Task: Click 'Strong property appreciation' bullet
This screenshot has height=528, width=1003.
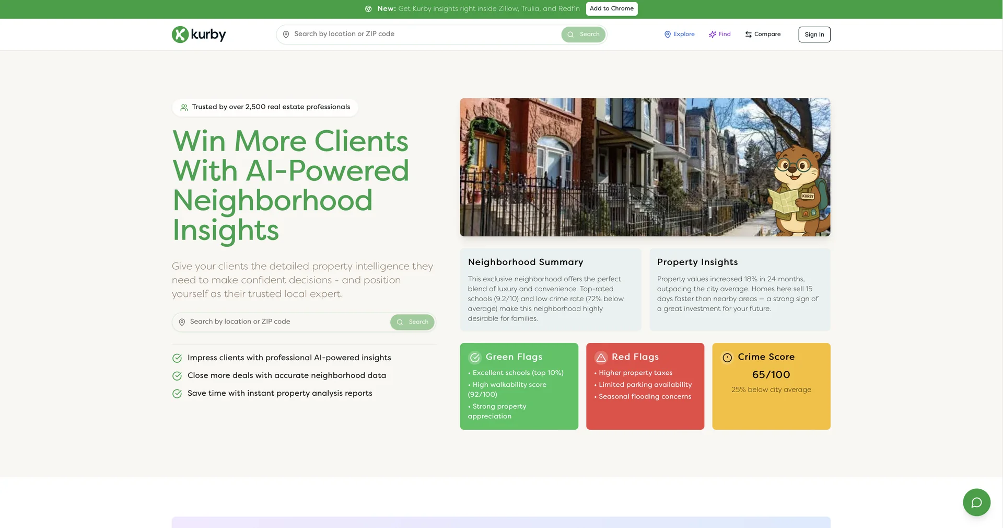Action: [497, 411]
